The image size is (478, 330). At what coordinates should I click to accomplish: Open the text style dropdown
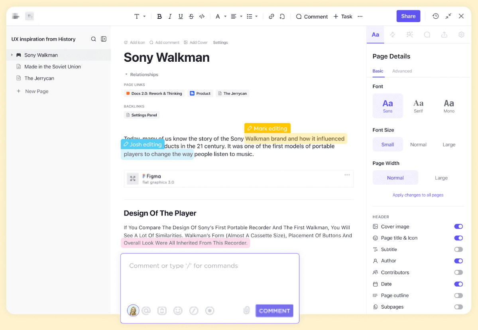140,16
